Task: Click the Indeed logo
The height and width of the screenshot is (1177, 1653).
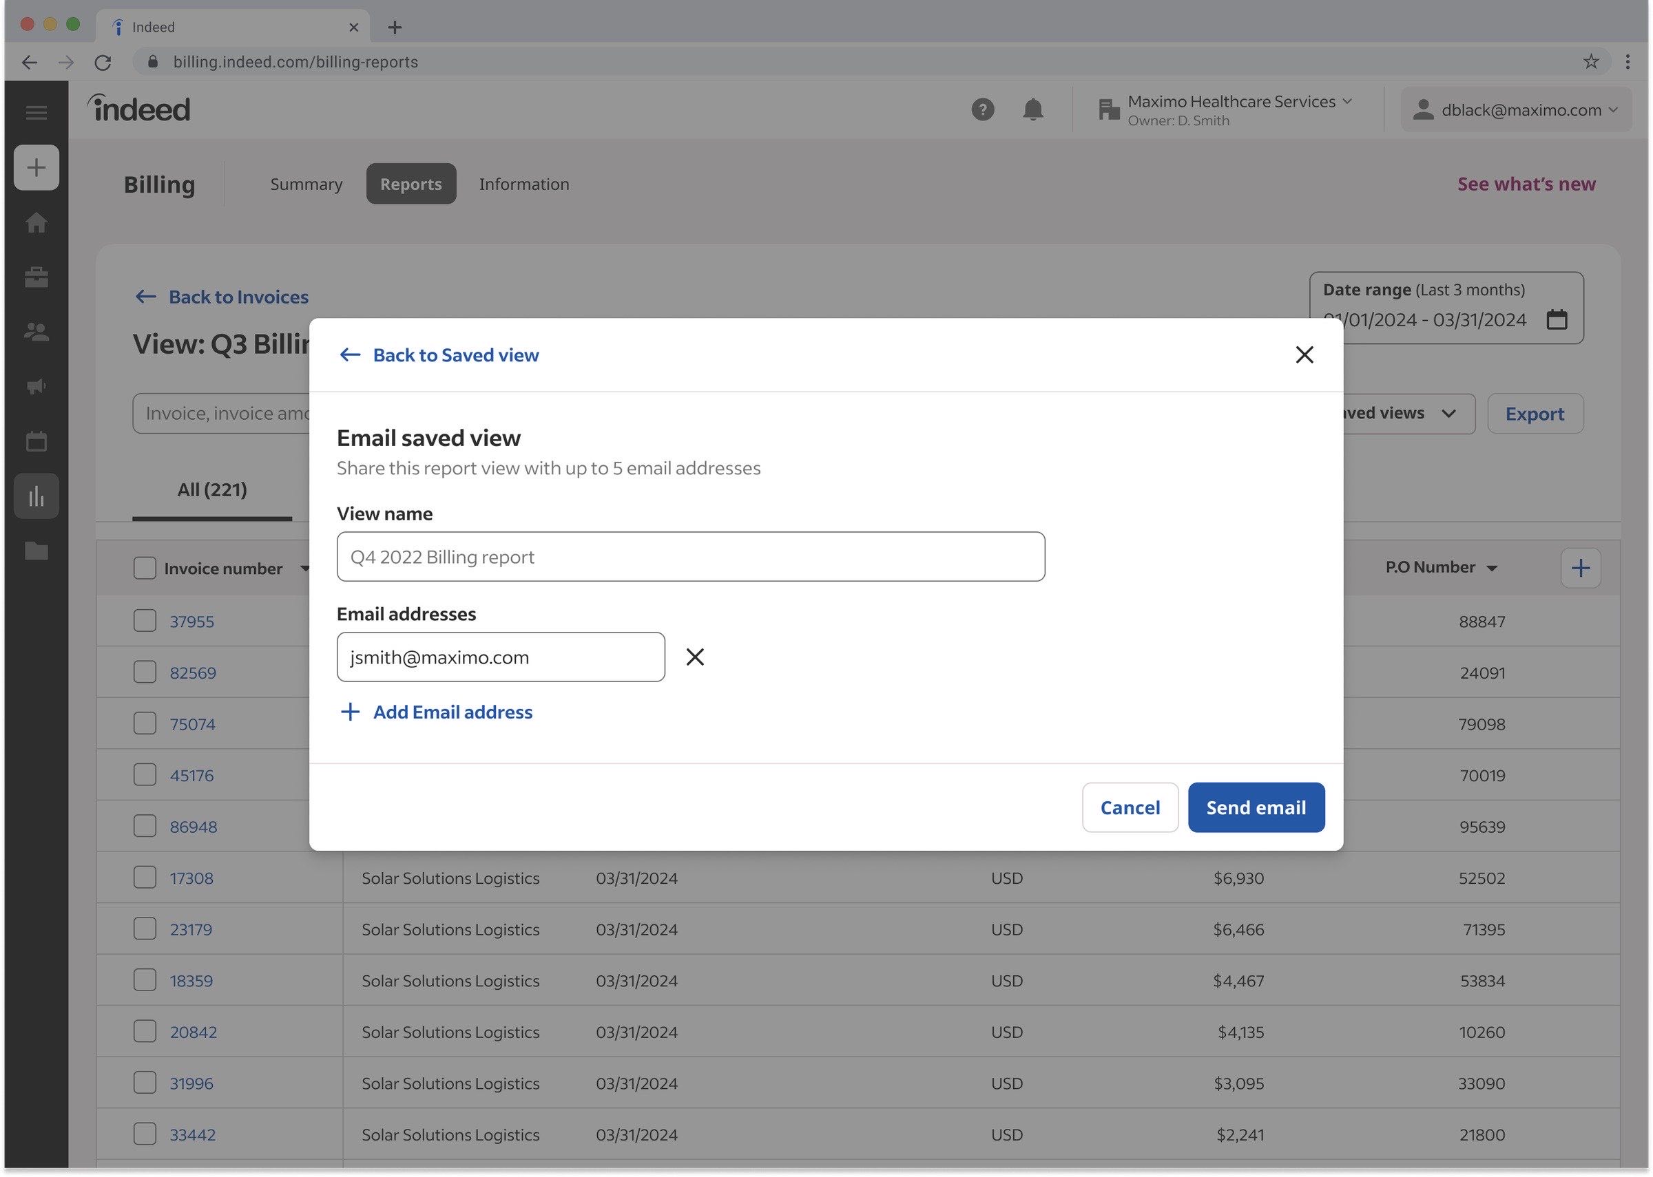Action: pyautogui.click(x=138, y=109)
